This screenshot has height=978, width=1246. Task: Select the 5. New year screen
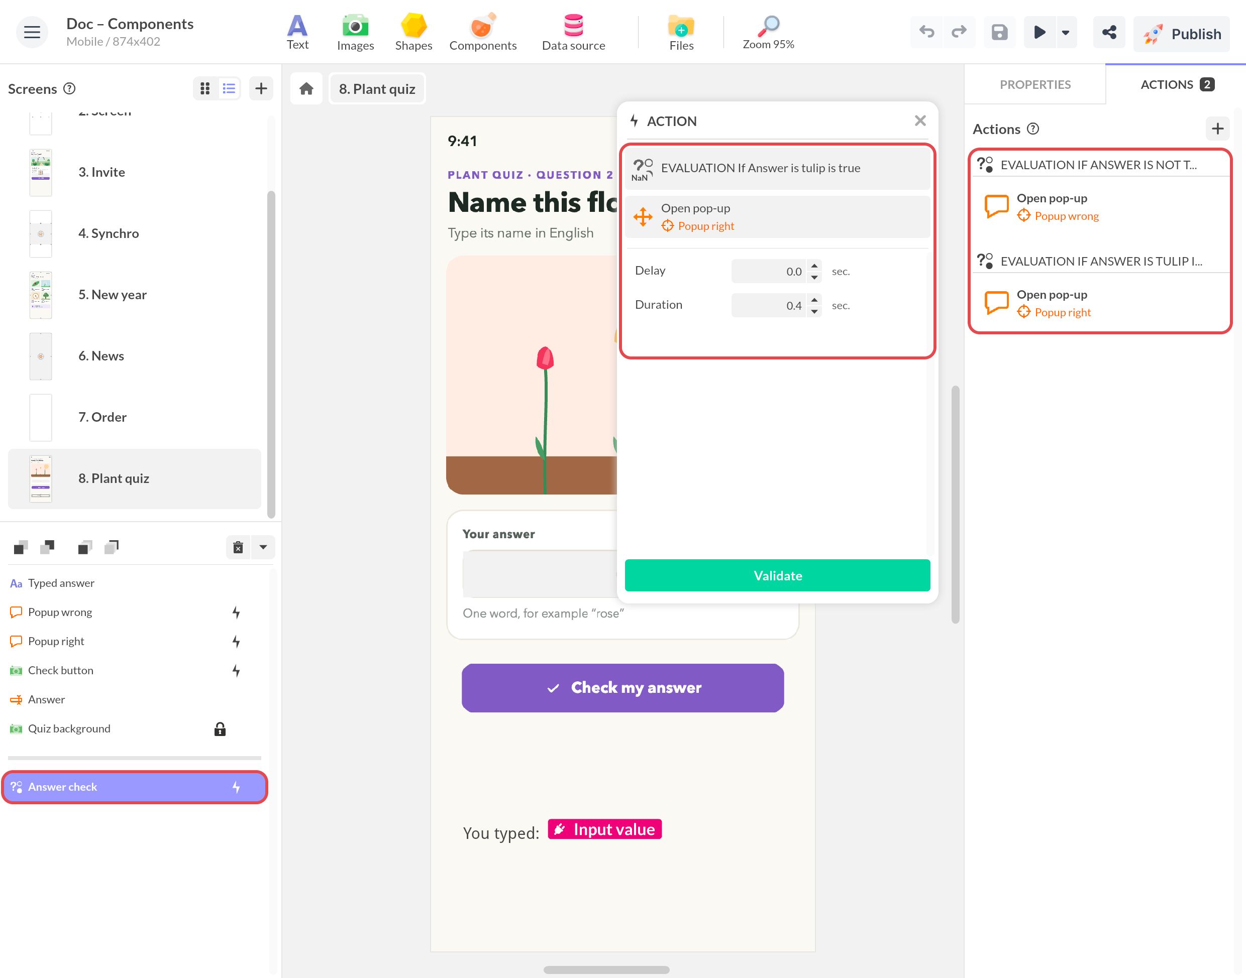134,295
